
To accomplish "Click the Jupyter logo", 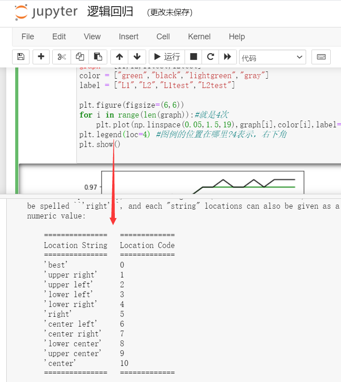I will click(46, 12).
